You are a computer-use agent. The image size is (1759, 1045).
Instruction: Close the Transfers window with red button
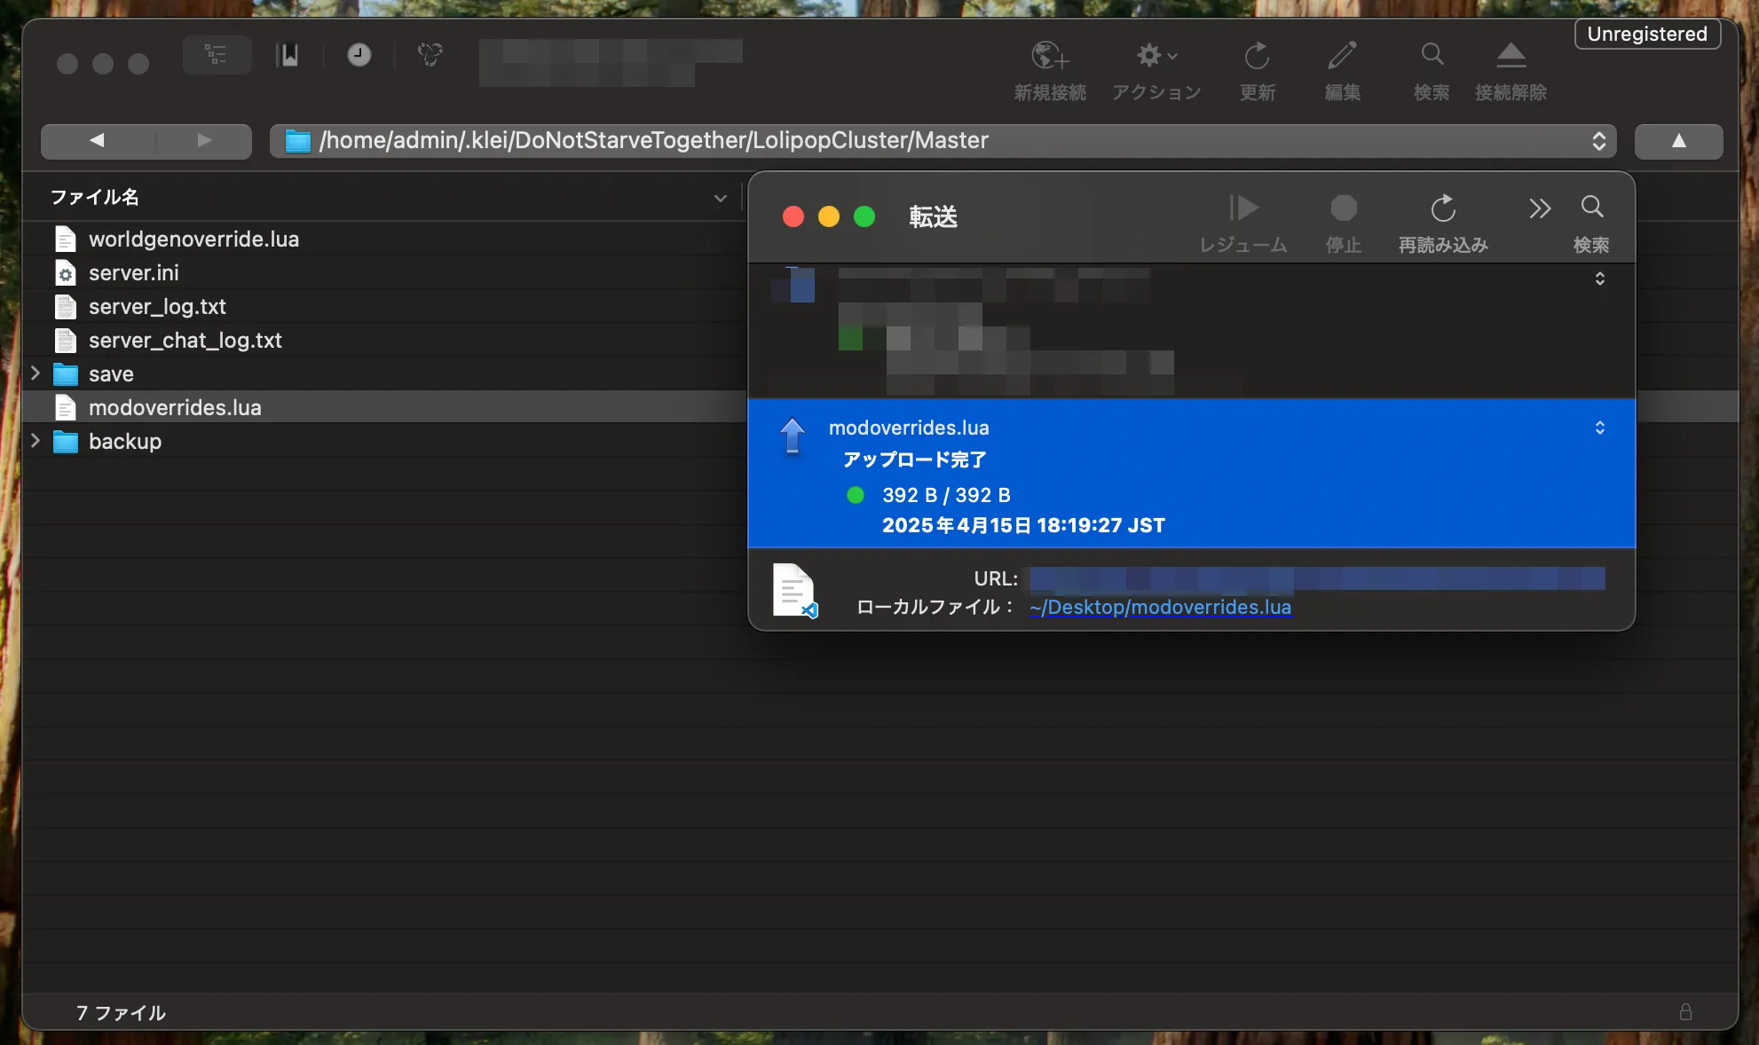point(793,216)
